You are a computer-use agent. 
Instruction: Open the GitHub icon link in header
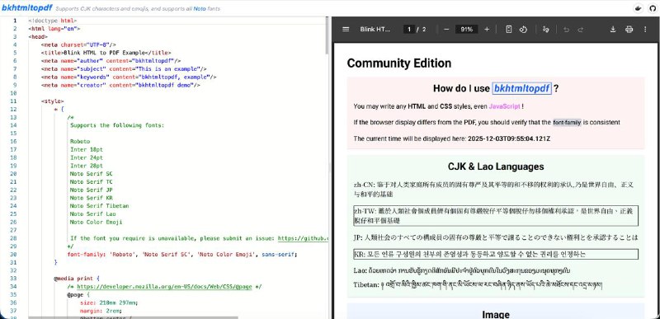pos(652,8)
